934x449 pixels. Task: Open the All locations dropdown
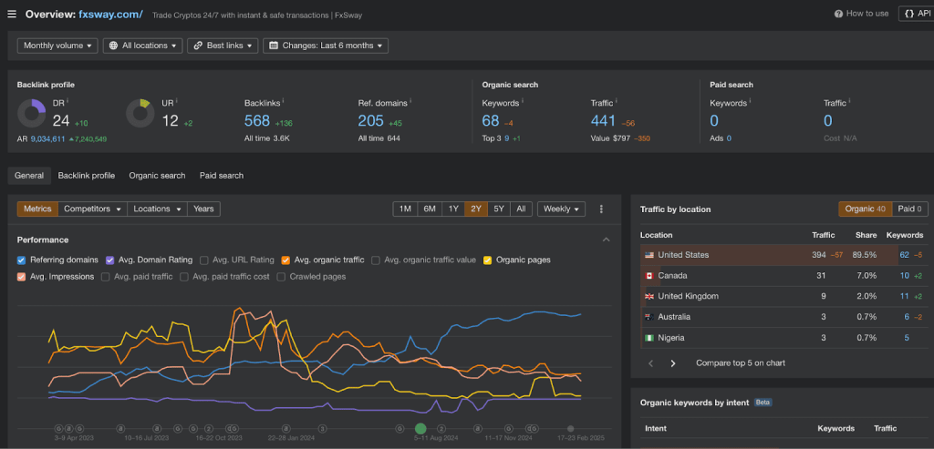(x=143, y=46)
